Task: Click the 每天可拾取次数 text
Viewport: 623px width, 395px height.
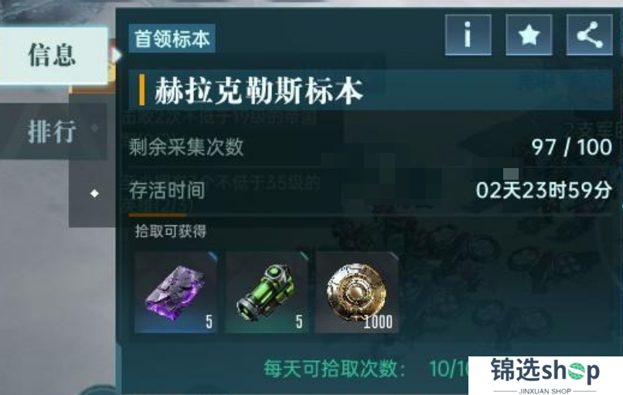Action: point(335,369)
